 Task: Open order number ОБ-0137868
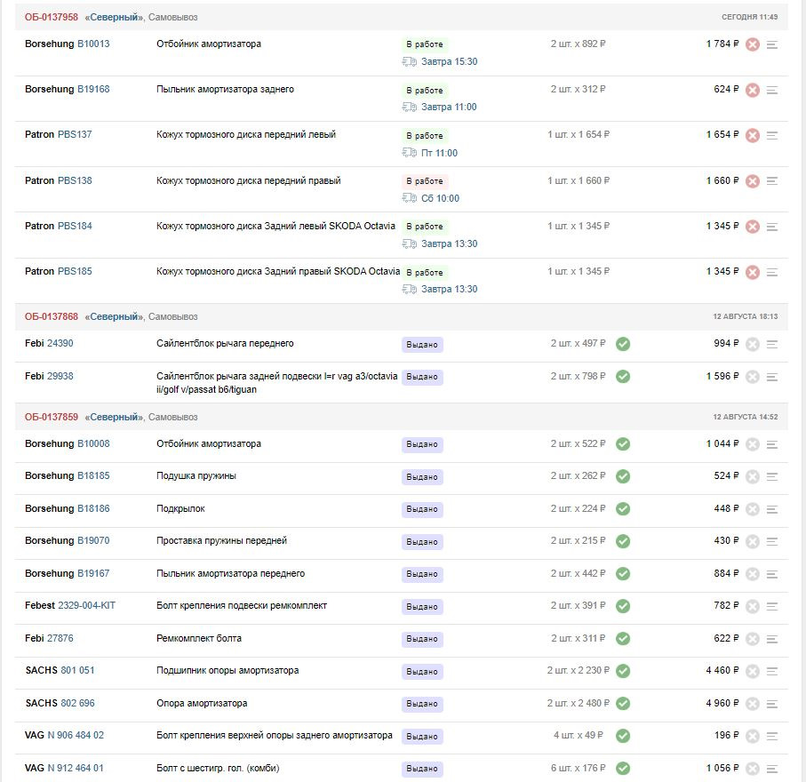51,316
